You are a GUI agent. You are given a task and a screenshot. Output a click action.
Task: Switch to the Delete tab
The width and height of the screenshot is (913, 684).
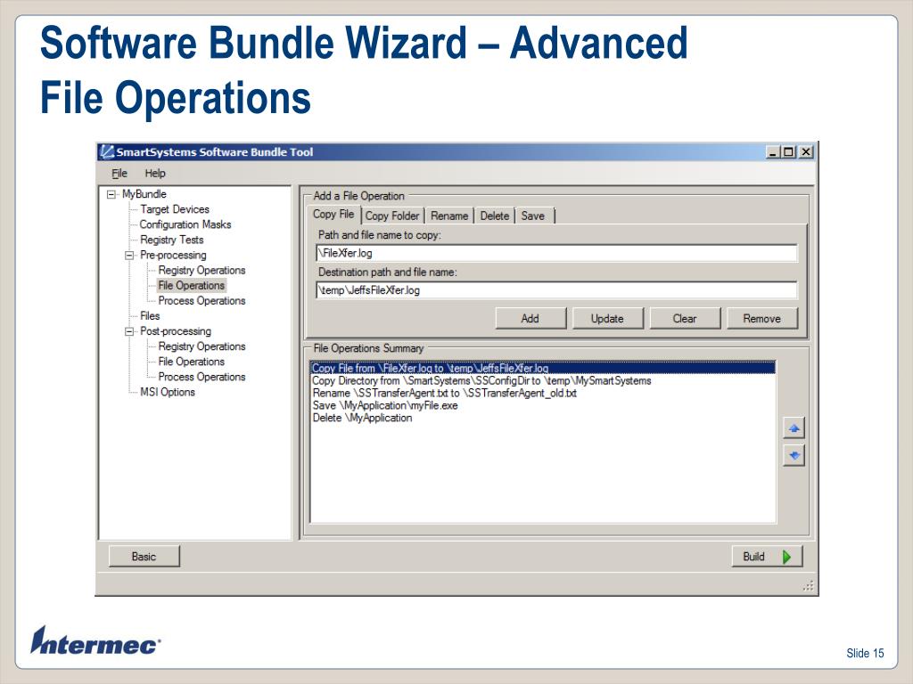tap(494, 216)
